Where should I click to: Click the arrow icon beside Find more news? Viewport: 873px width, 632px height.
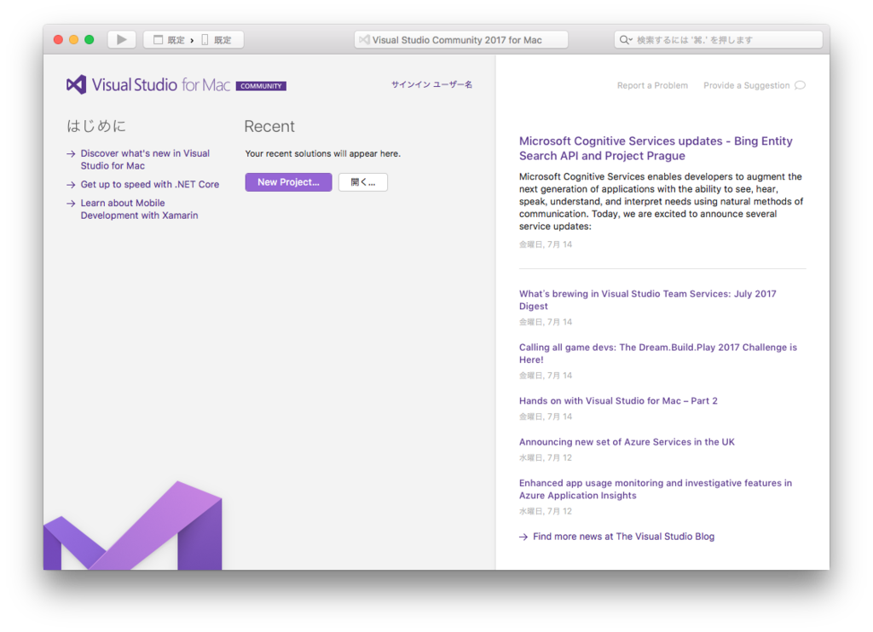(523, 537)
